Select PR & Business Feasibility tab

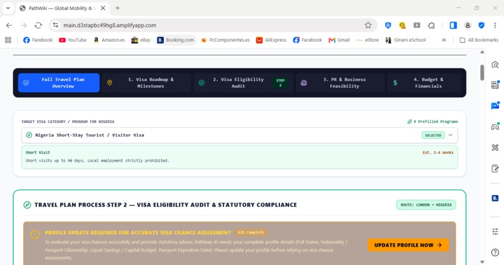[340, 83]
